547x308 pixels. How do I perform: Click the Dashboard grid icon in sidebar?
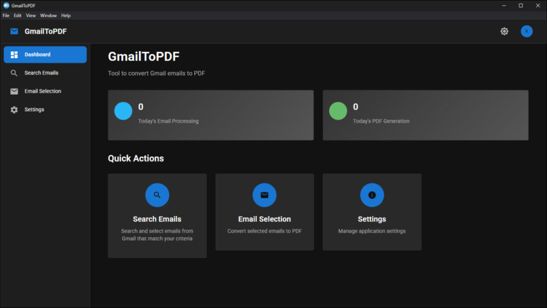pyautogui.click(x=14, y=55)
